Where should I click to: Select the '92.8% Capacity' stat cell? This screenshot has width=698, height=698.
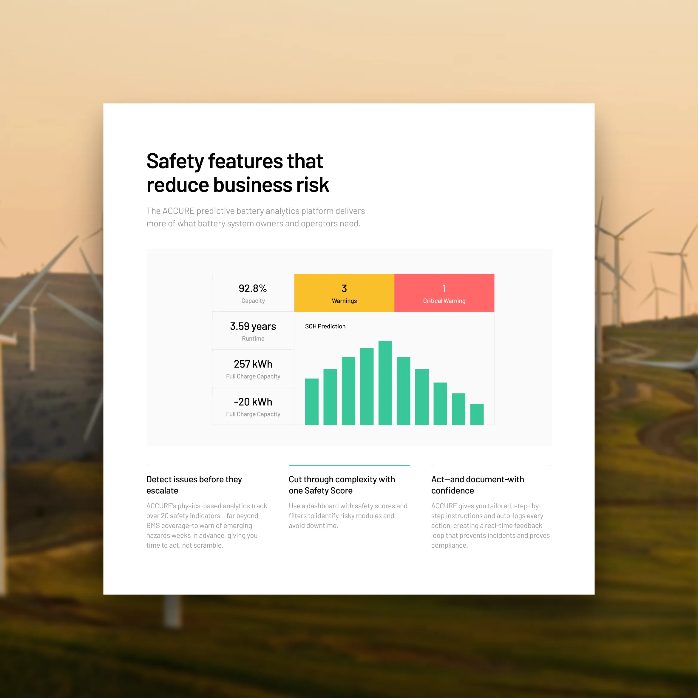pos(253,293)
